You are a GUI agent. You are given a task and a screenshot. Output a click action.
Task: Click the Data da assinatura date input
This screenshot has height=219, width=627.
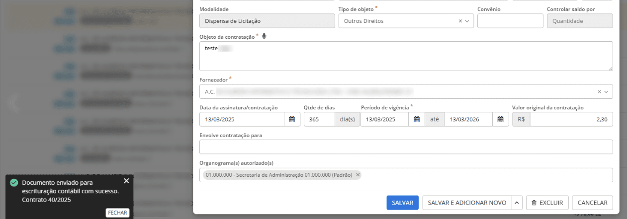(x=242, y=119)
